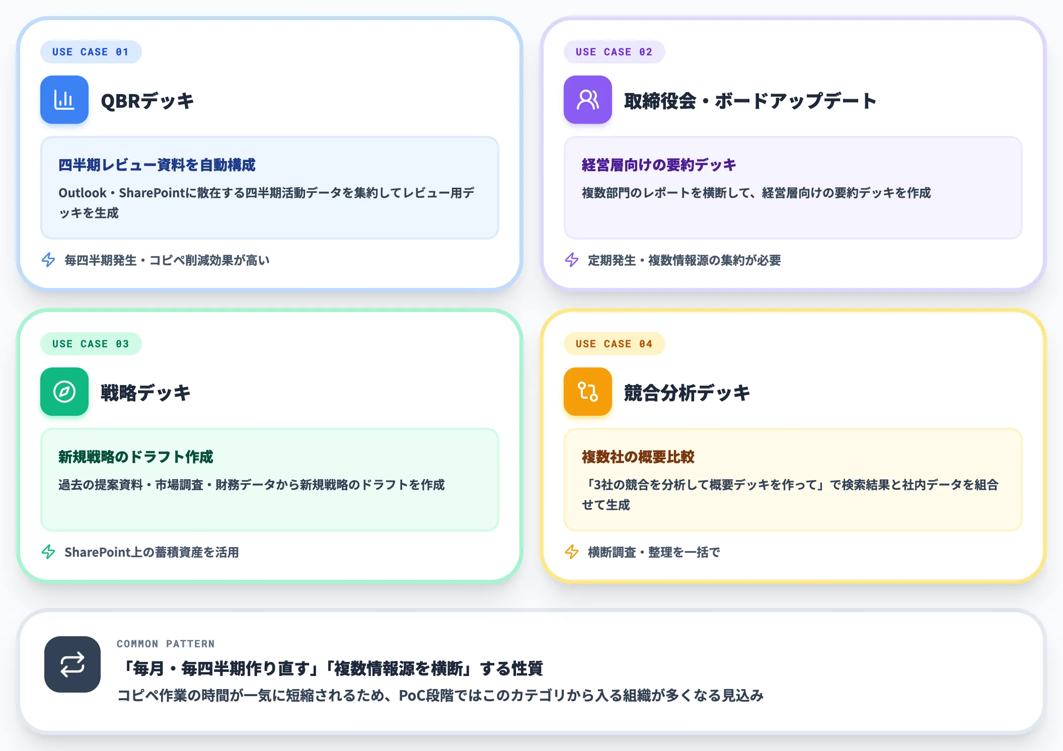
Task: Click the 四半期レビュー資料を自動構成 heading
Action: 157,165
